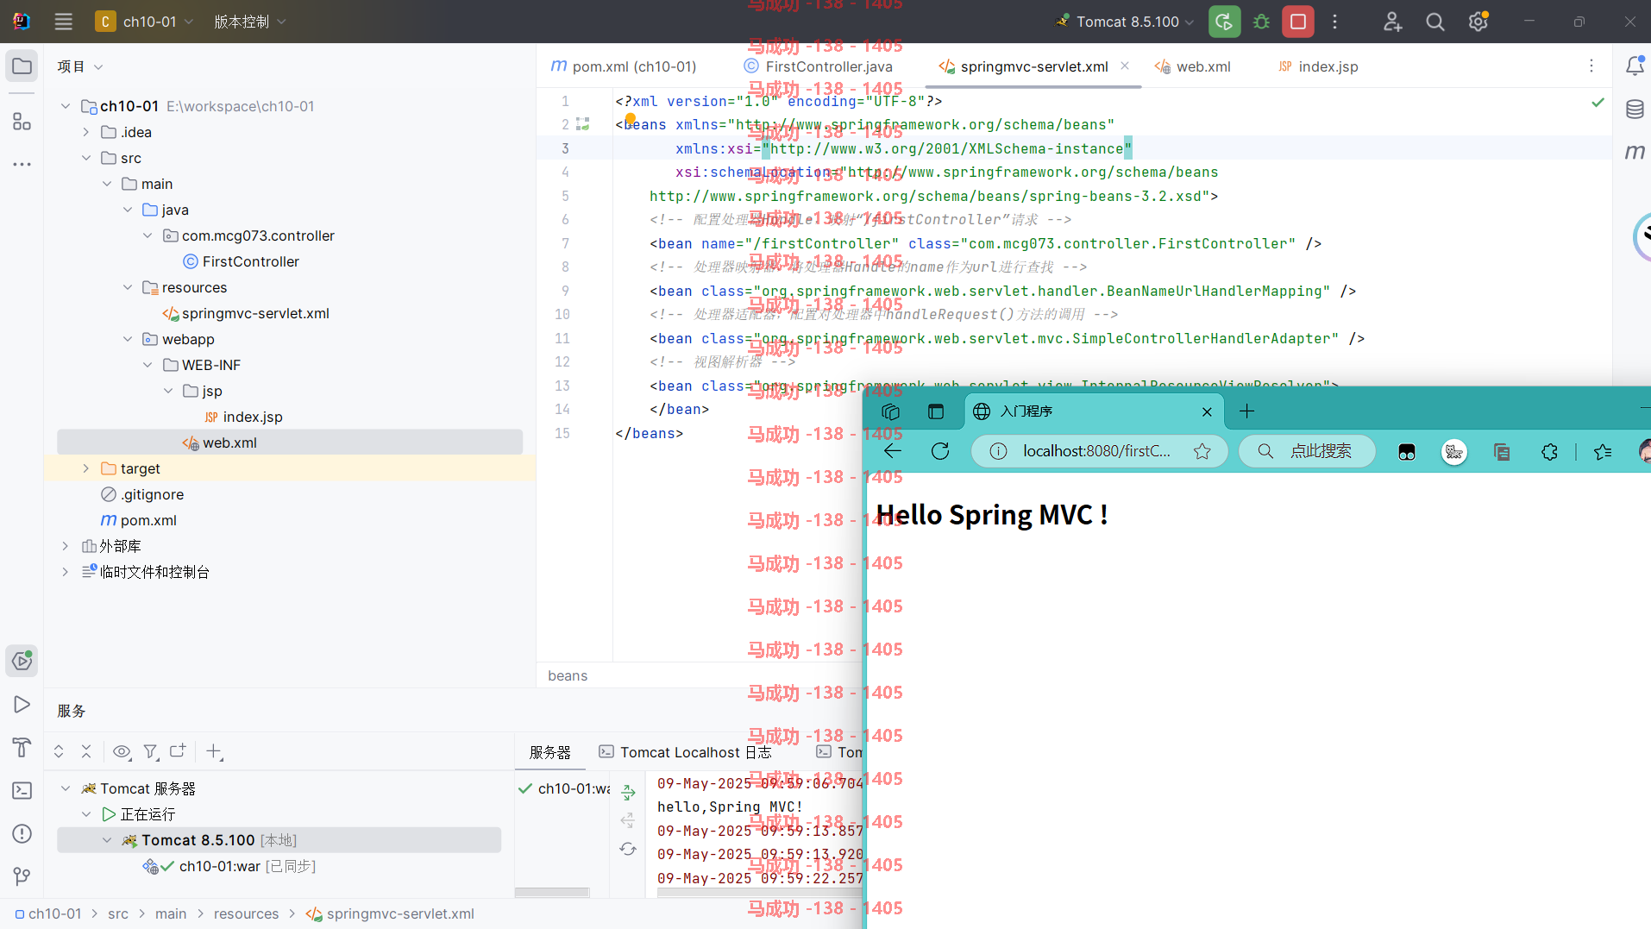
Task: Expand all in the Services toolbar
Action: [59, 751]
